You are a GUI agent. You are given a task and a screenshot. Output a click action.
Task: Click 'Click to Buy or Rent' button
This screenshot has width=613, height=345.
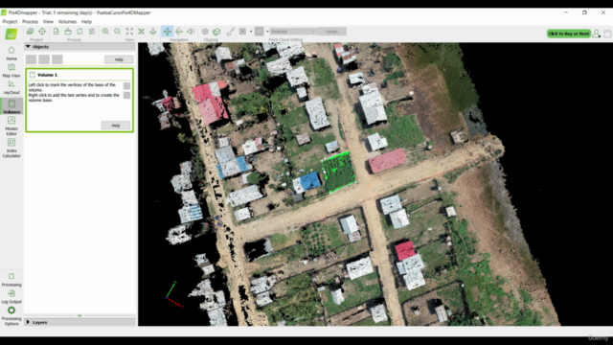point(568,34)
